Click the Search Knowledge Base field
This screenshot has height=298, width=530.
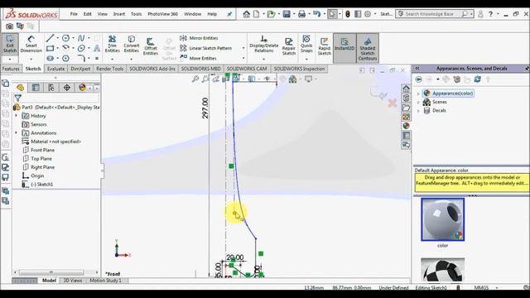tap(434, 14)
